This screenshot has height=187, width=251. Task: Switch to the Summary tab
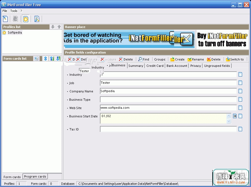click(136, 66)
